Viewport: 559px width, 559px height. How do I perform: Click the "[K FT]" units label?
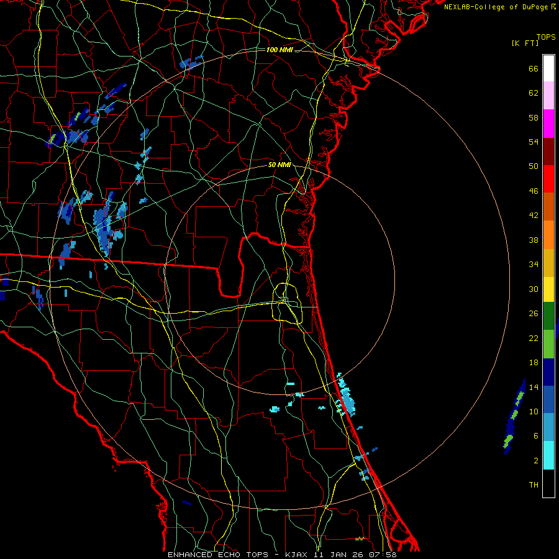point(525,43)
